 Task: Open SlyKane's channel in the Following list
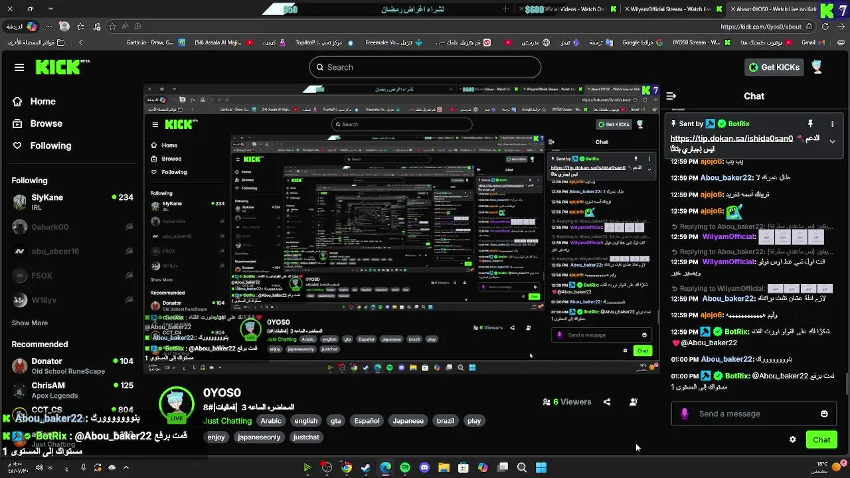click(x=72, y=202)
